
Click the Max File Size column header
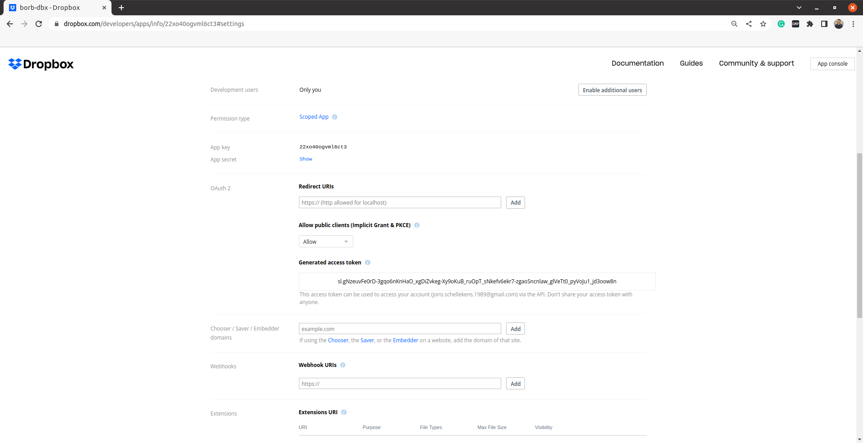[x=492, y=428]
